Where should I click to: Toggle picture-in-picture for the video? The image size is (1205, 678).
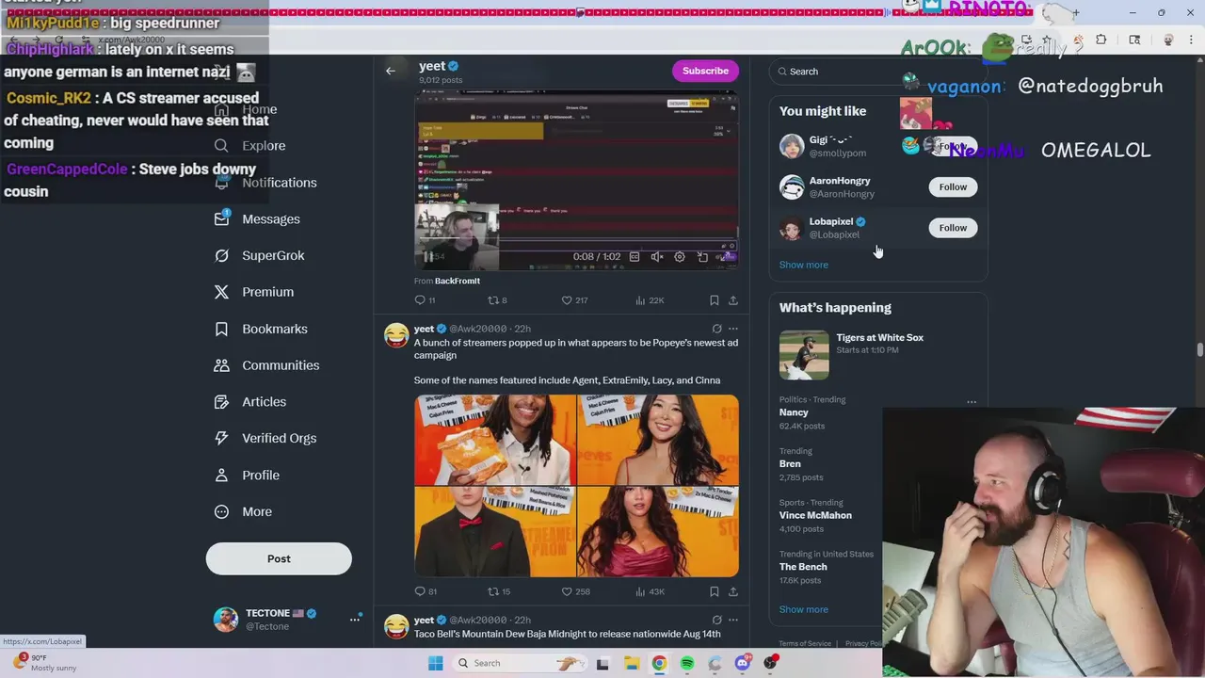[702, 257]
